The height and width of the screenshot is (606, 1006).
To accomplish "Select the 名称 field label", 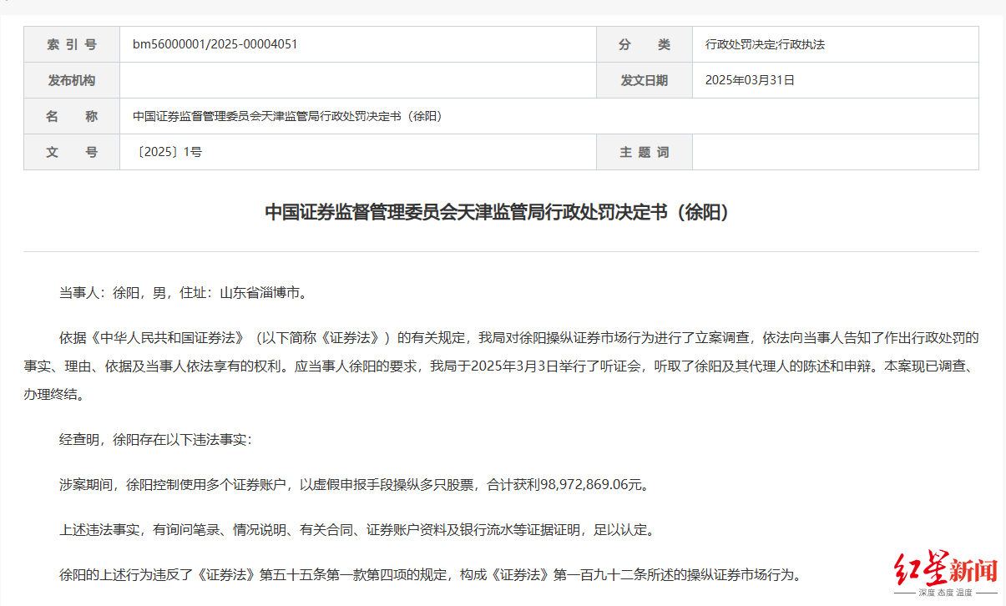I will pyautogui.click(x=71, y=115).
